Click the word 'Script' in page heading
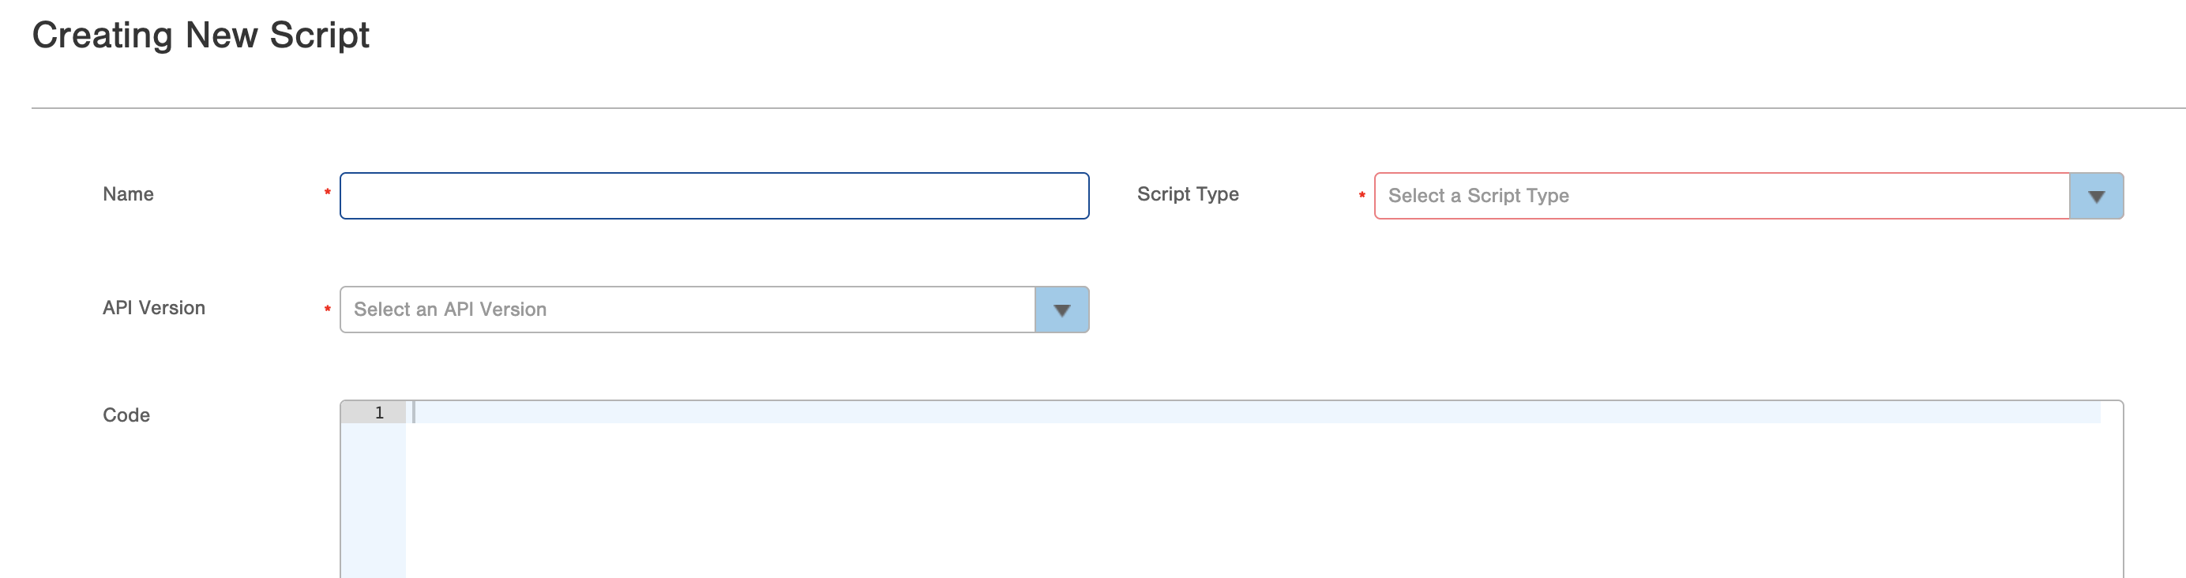This screenshot has width=2186, height=578. [319, 36]
